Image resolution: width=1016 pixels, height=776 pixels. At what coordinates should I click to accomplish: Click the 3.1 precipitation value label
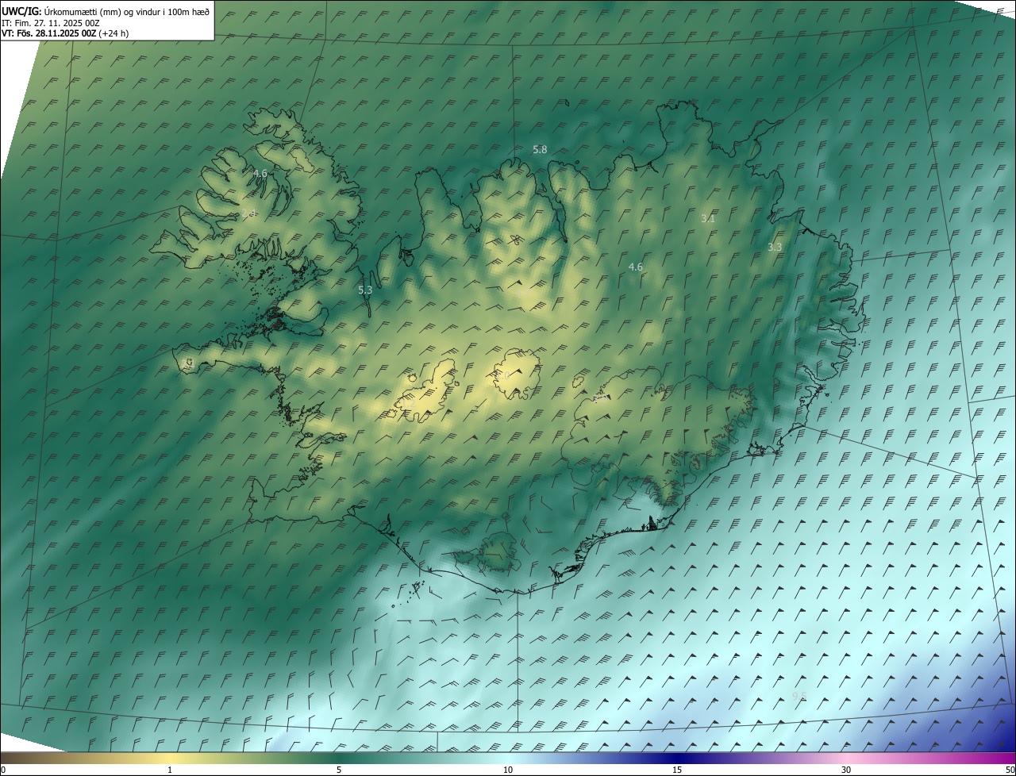[x=709, y=217]
